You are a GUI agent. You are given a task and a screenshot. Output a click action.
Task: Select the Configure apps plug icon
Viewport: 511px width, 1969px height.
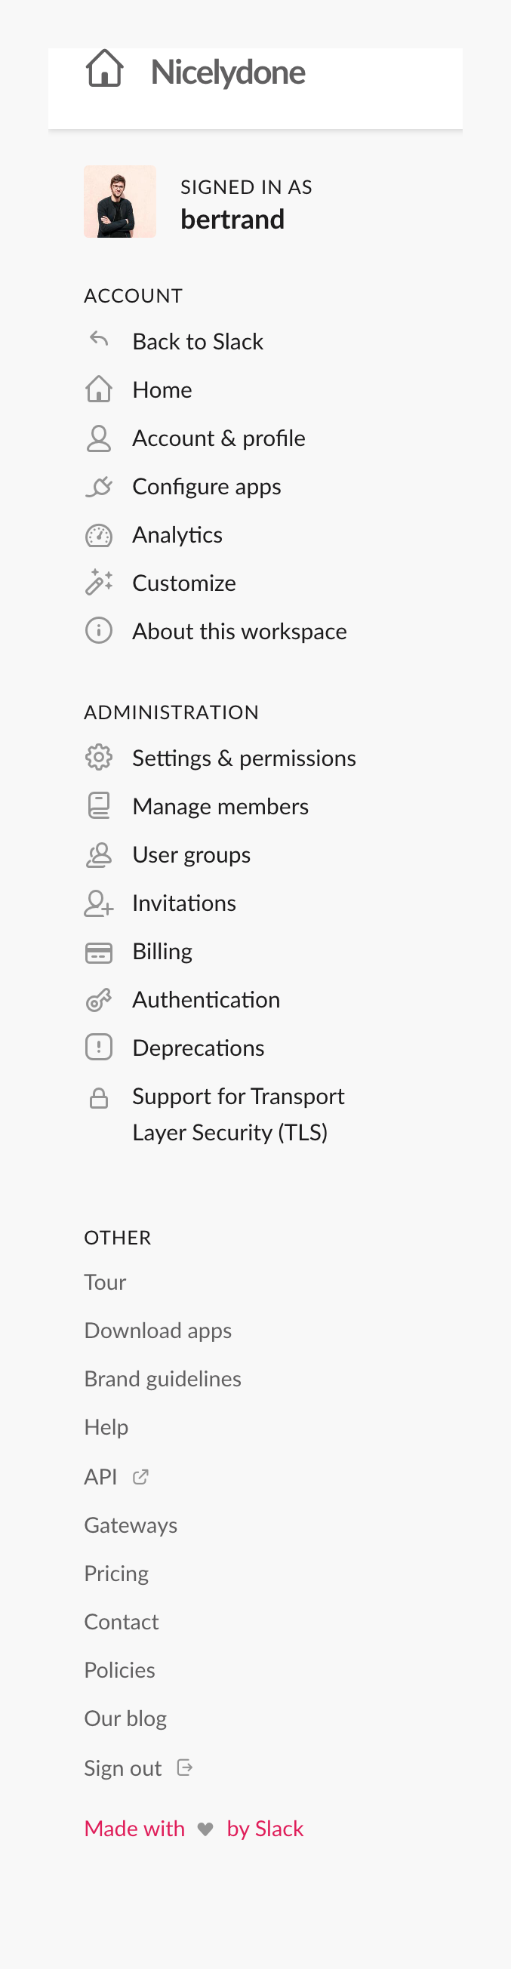tap(99, 488)
